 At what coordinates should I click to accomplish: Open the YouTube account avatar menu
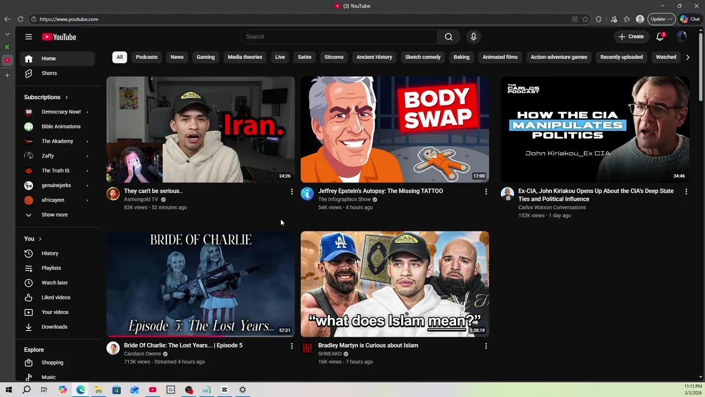pos(682,37)
